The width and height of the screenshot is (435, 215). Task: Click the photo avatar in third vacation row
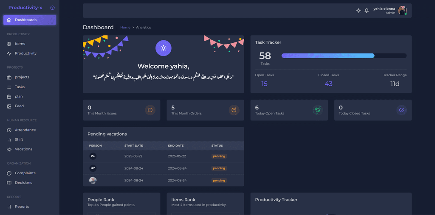click(x=93, y=180)
